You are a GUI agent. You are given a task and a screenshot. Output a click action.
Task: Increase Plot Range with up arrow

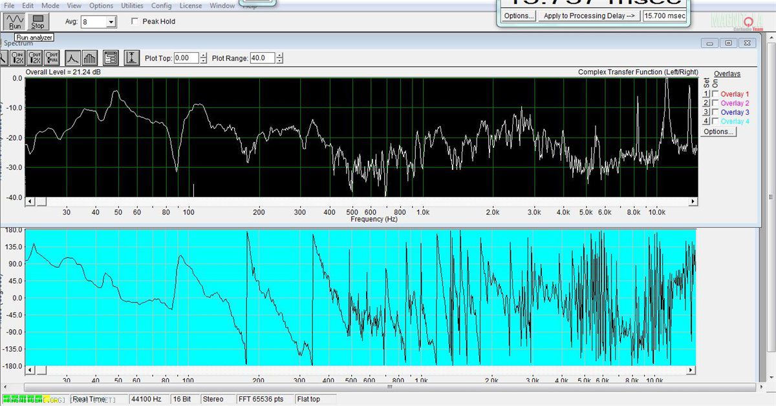(x=279, y=56)
